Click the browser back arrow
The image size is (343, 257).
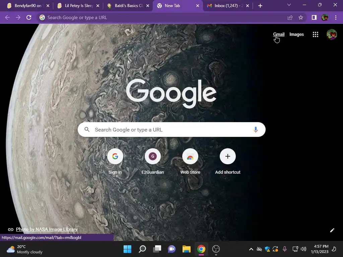tap(7, 17)
